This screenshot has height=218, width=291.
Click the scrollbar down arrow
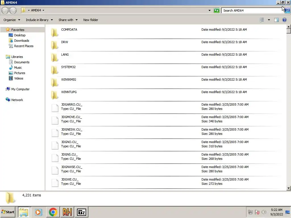coord(288,188)
